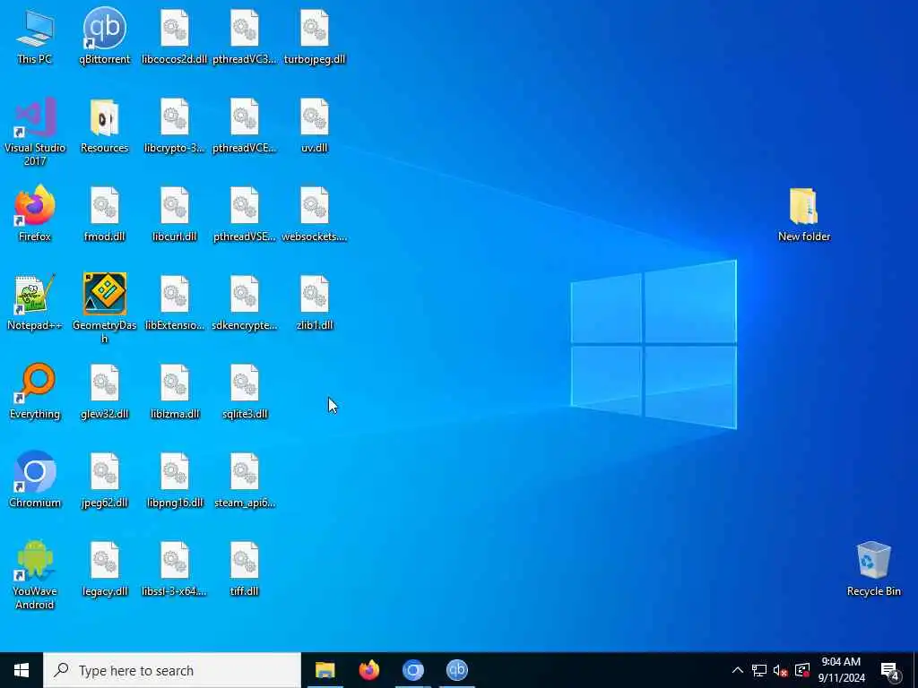918x688 pixels.
Task: Click the system tray icon left of clock
Action: click(802, 670)
